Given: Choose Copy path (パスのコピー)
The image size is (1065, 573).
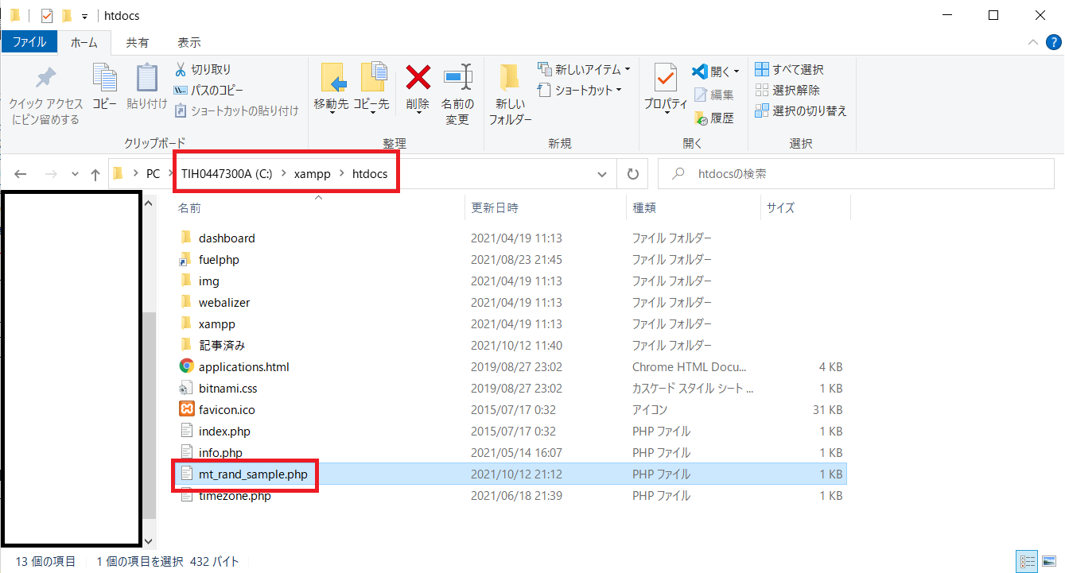Looking at the screenshot, I should (209, 91).
